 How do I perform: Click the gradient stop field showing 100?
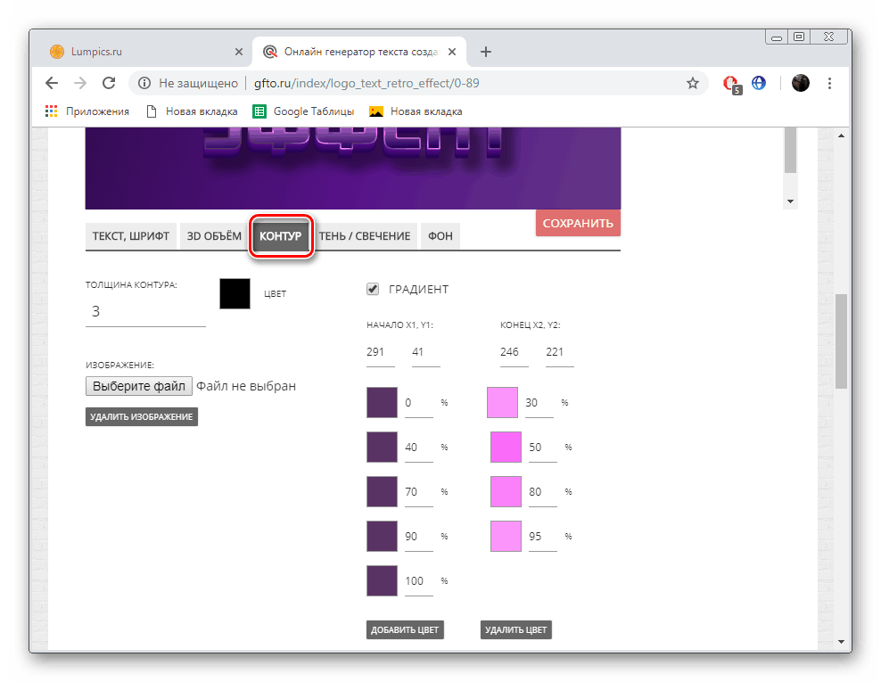pyautogui.click(x=419, y=581)
